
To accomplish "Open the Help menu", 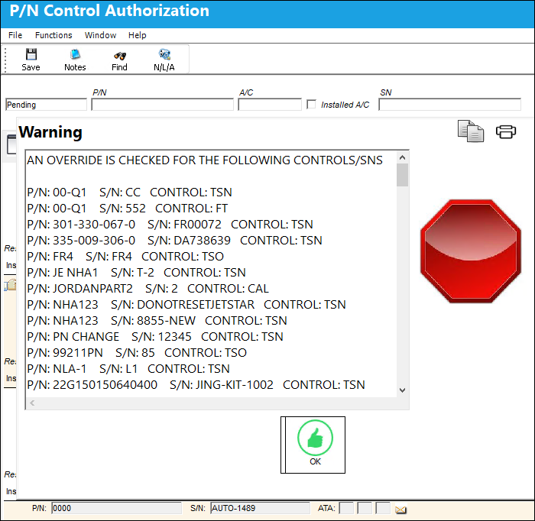I will [x=137, y=35].
